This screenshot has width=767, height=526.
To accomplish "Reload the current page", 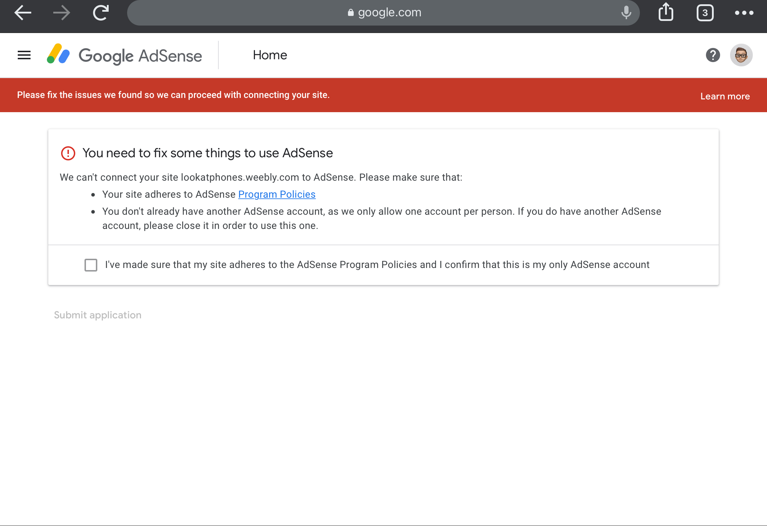I will click(x=101, y=13).
